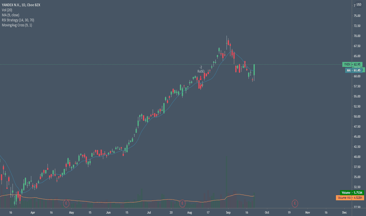This screenshot has width=366, height=216.
Task: Select the RSI Strategy (14, 30, 70) legend
Action: [18, 20]
